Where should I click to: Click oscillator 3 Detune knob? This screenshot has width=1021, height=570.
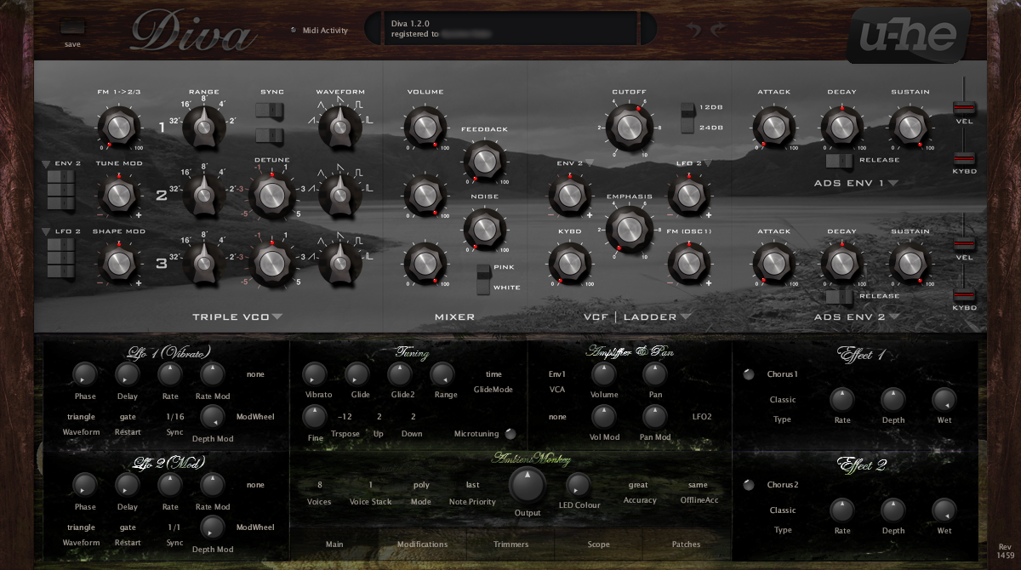point(271,264)
